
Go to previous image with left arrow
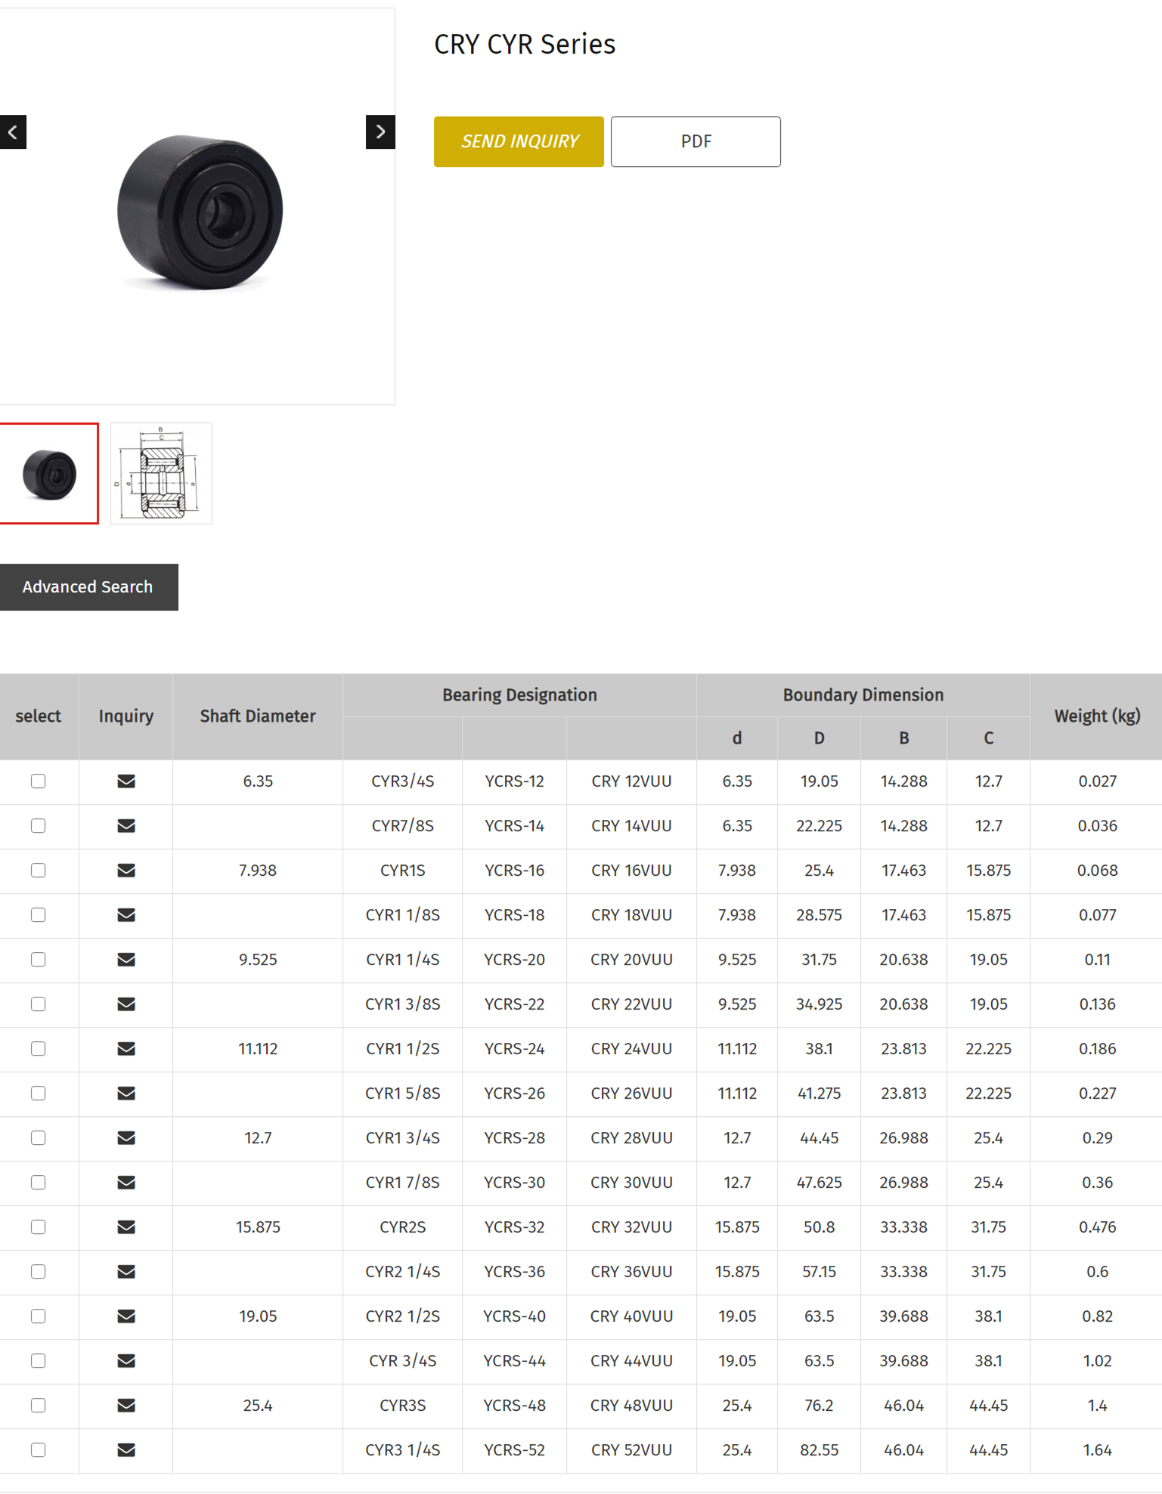tap(13, 132)
